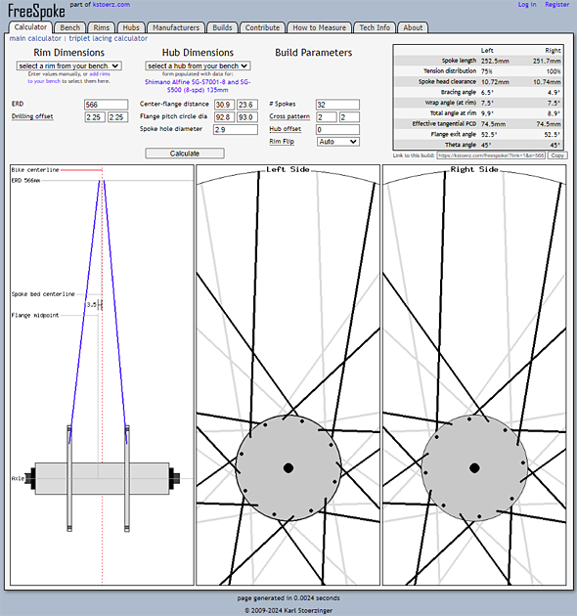Click the left Cross pattern field
Viewport: 577px width, 616px height.
pyautogui.click(x=327, y=117)
